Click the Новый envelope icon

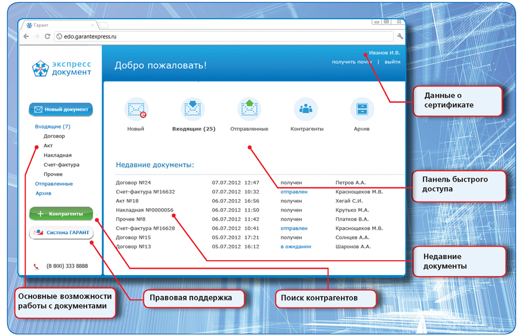click(136, 110)
